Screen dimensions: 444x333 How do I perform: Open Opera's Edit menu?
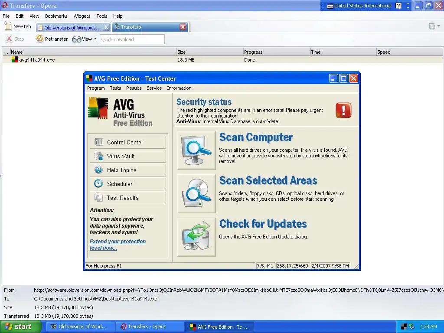[x=20, y=16]
